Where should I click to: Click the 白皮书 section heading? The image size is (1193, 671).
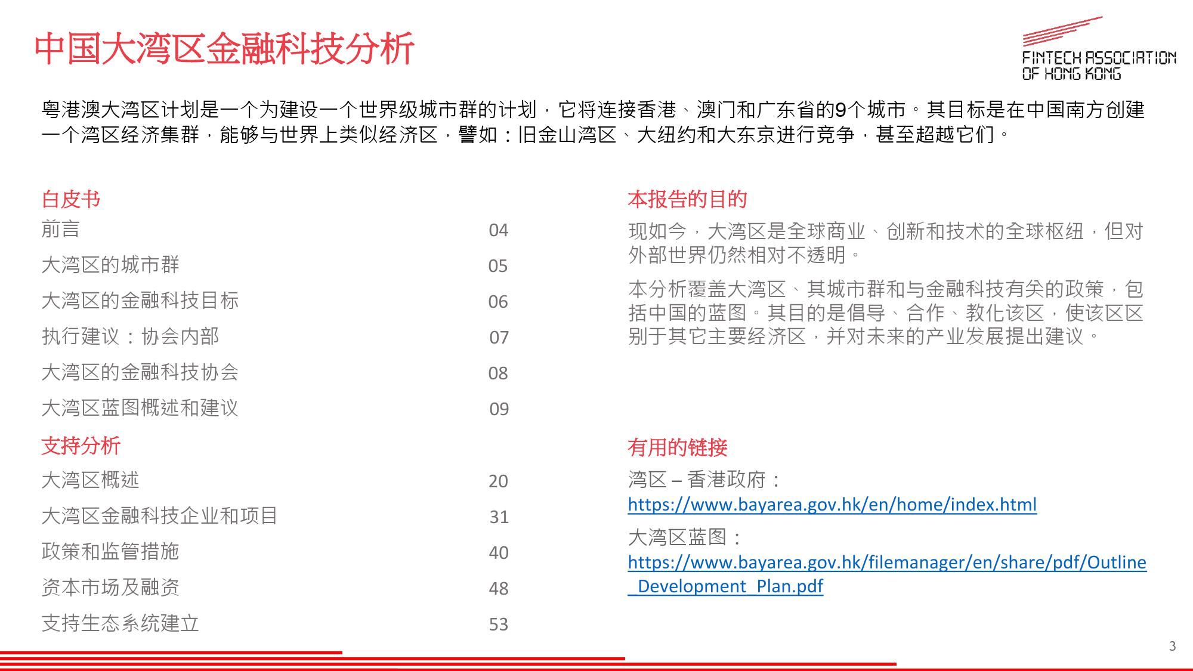coord(71,199)
